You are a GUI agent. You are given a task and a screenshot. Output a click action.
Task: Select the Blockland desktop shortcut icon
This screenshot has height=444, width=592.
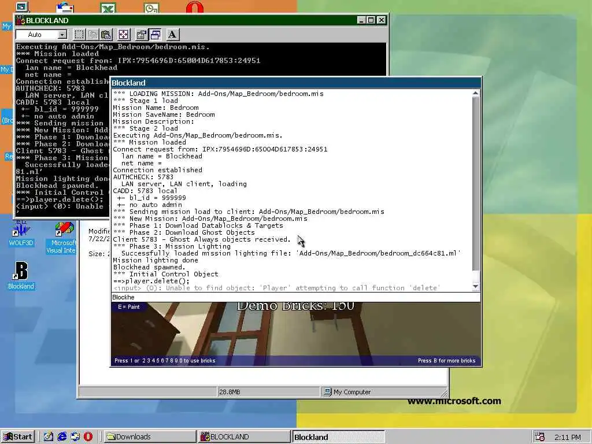coord(21,276)
